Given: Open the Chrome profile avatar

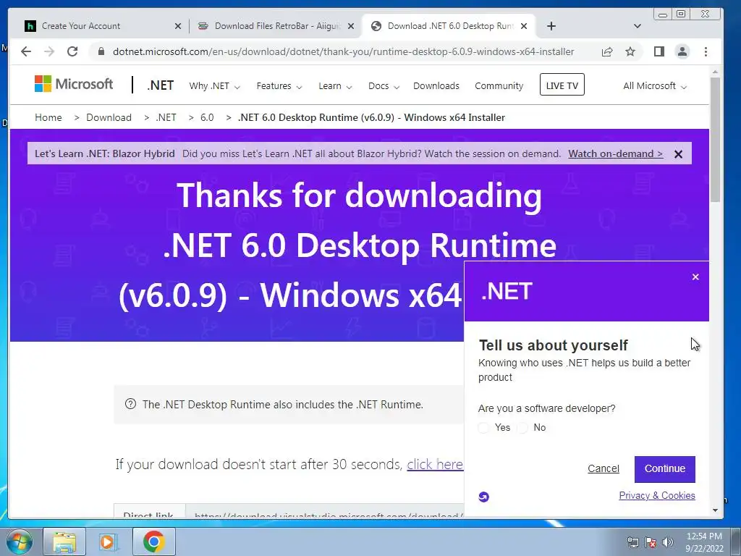Looking at the screenshot, I should 682,51.
